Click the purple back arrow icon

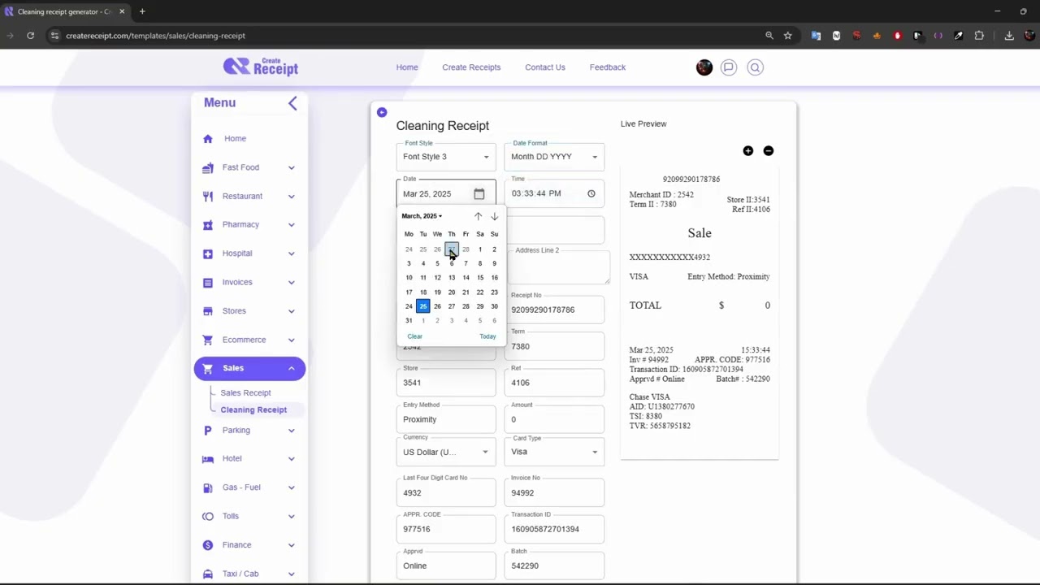(382, 112)
